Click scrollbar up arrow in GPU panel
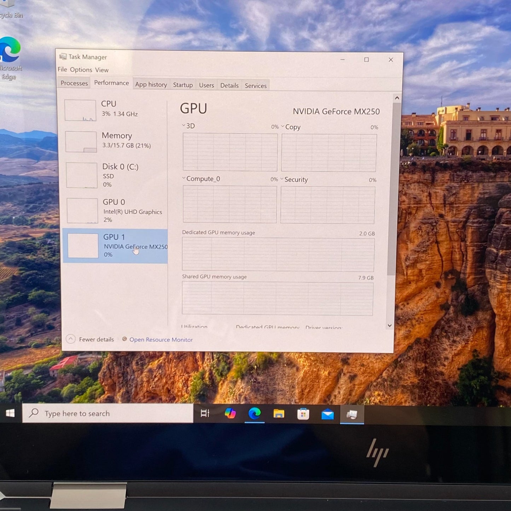This screenshot has height=511, width=511. [x=397, y=98]
